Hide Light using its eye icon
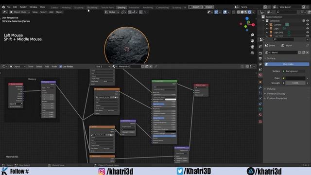Screen dimensions: 311x175 [308, 29]
